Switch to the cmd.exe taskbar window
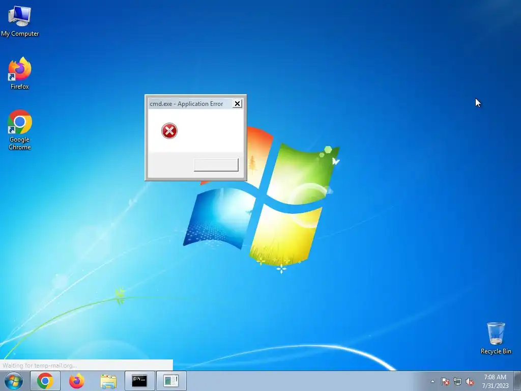 click(x=139, y=381)
